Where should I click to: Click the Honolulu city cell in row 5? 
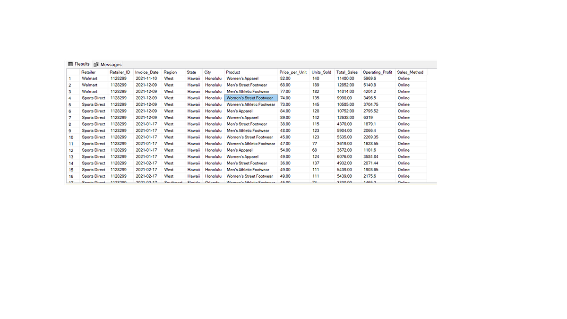pos(213,104)
